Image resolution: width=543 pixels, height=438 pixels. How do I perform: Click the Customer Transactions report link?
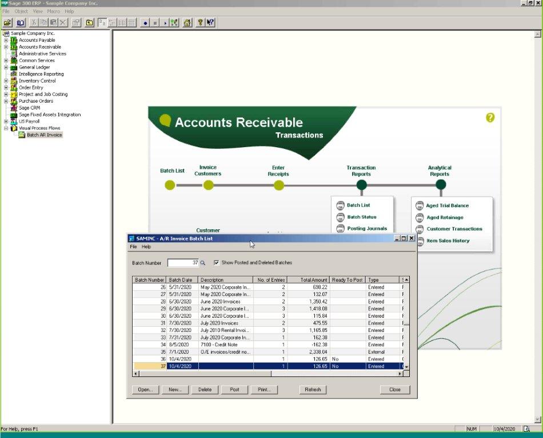[454, 229]
